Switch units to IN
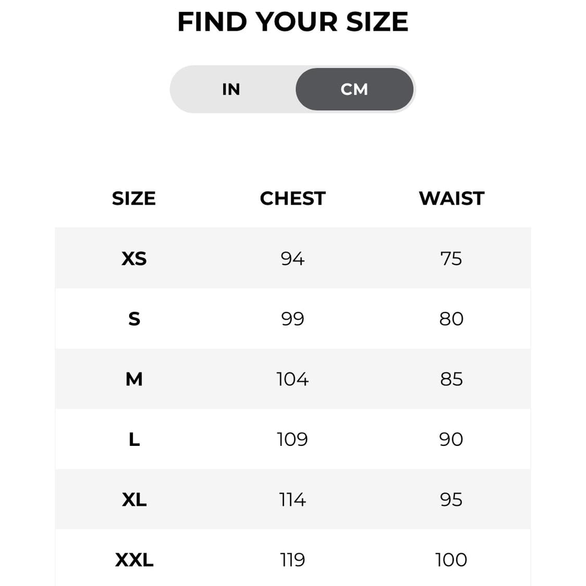Viewport: 586px width, 586px height. click(231, 89)
